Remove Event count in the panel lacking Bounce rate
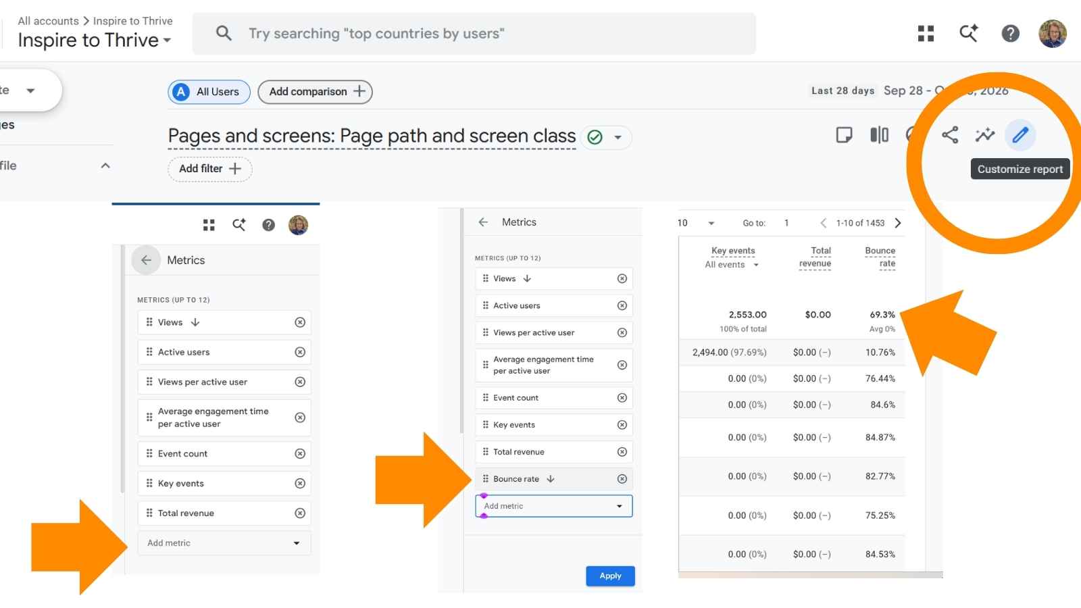This screenshot has height=608, width=1081. (300, 454)
